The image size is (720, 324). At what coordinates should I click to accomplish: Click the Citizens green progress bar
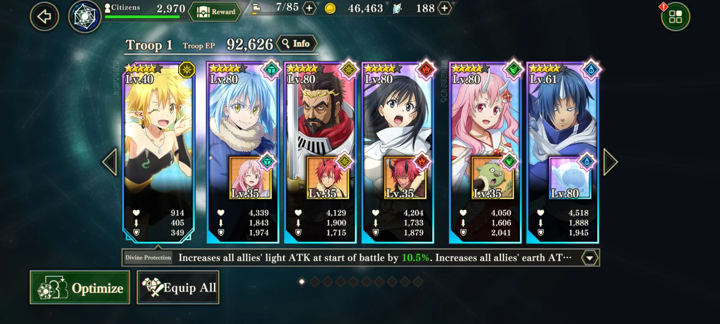pos(142,17)
